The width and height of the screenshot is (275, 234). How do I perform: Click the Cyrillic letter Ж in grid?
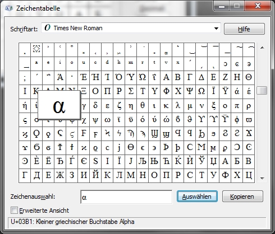[x=60, y=176]
